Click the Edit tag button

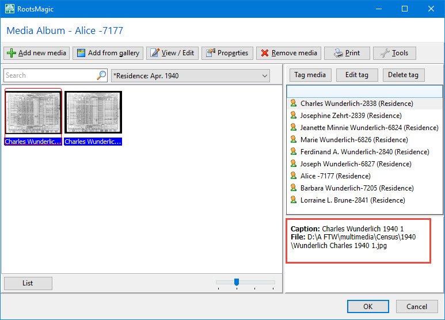coord(357,75)
